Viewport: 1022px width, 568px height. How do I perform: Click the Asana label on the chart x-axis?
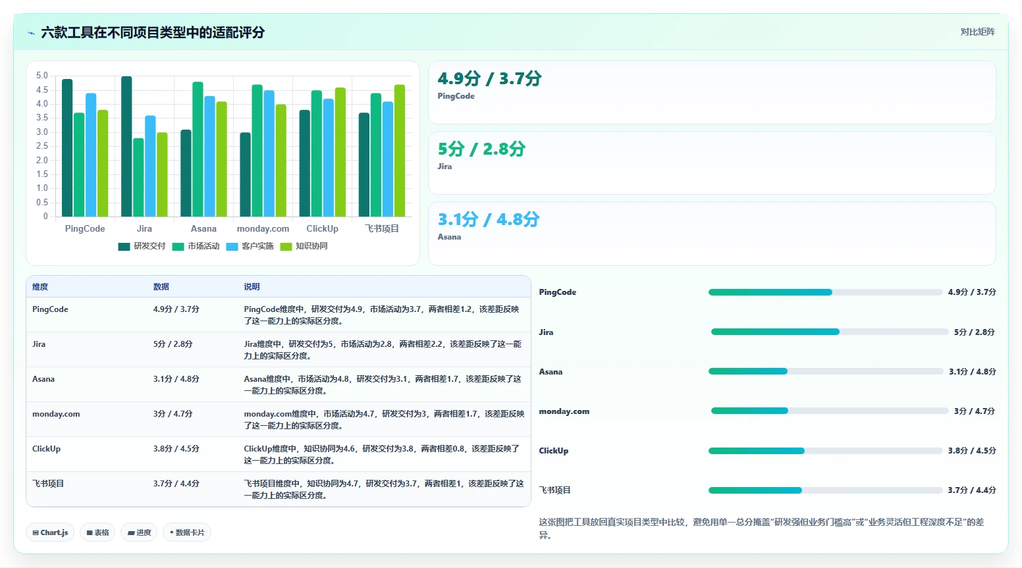[x=203, y=229]
